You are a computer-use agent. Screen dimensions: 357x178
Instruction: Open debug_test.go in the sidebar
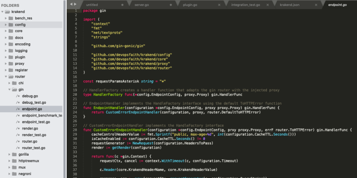(34, 102)
